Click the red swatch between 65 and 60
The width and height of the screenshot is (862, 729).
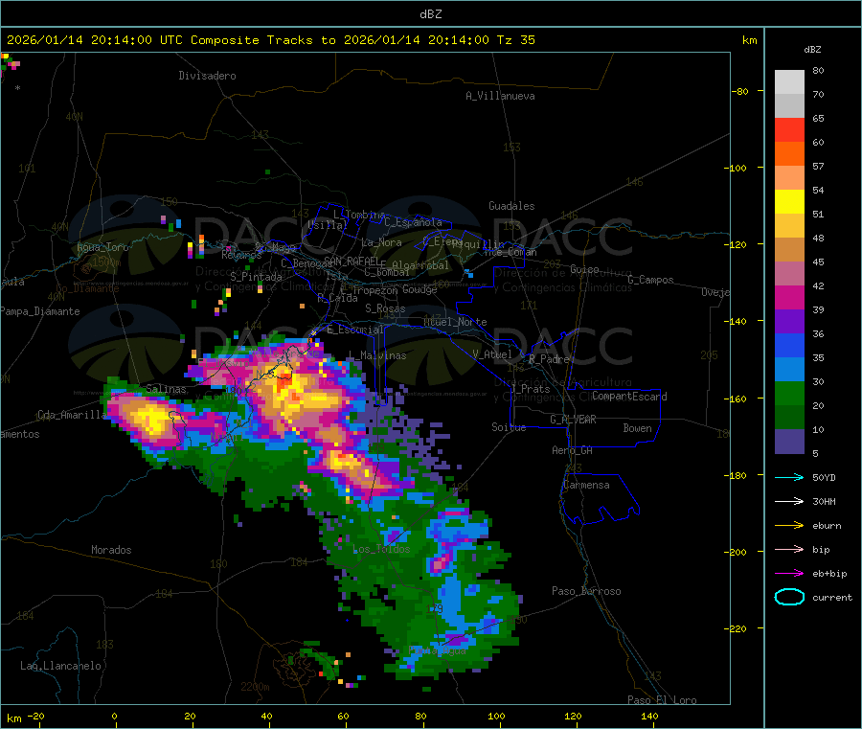click(x=789, y=129)
